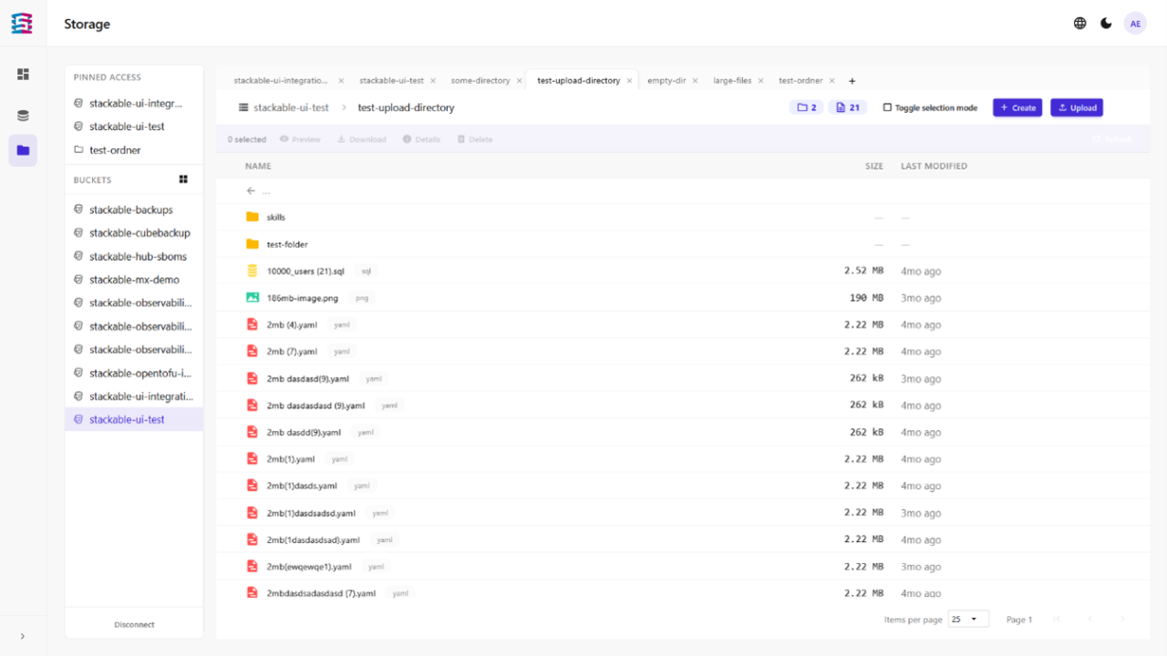
Task: Sort by the NAME column header
Action: coord(258,167)
